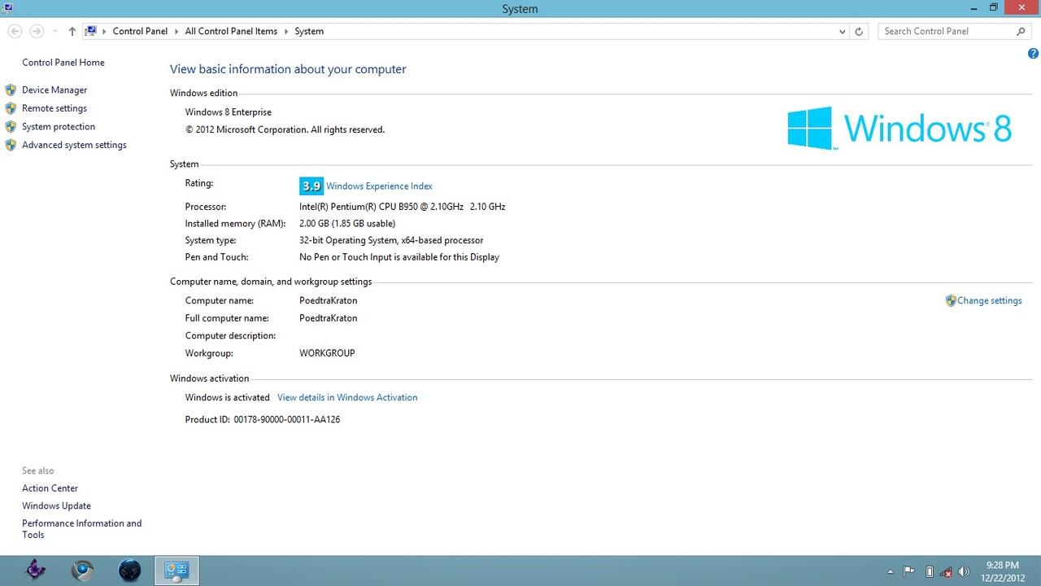
Task: Expand the address bar history dropdown
Action: coord(842,31)
